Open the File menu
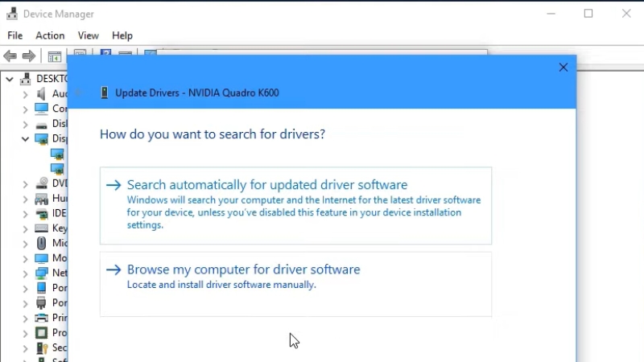 14,35
